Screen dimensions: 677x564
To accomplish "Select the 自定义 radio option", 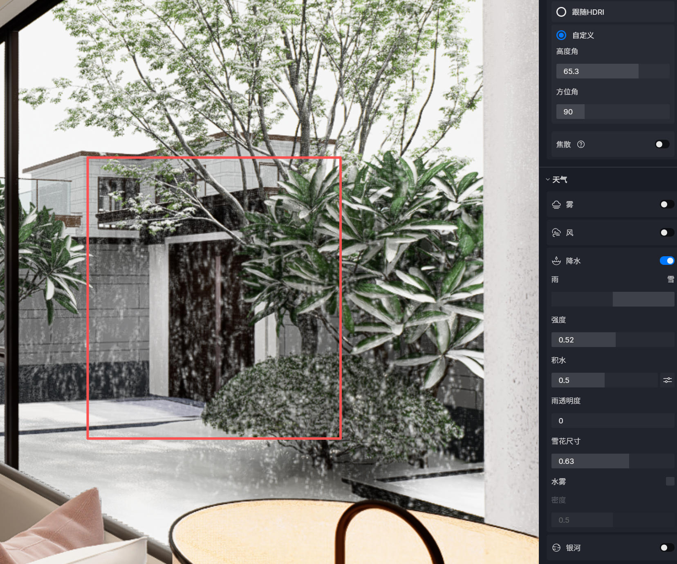I will pyautogui.click(x=561, y=35).
